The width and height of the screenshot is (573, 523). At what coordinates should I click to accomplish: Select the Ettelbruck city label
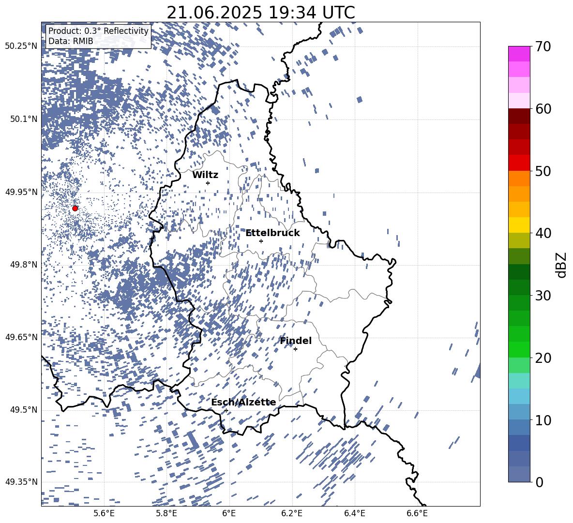tap(272, 233)
